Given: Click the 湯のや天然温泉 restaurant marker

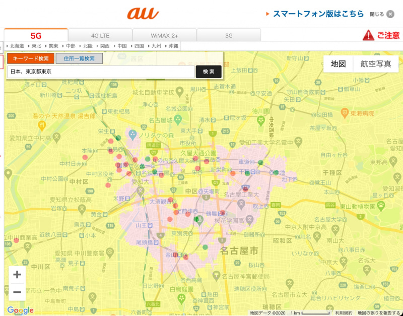Looking at the screenshot, I should pyautogui.click(x=42, y=125).
